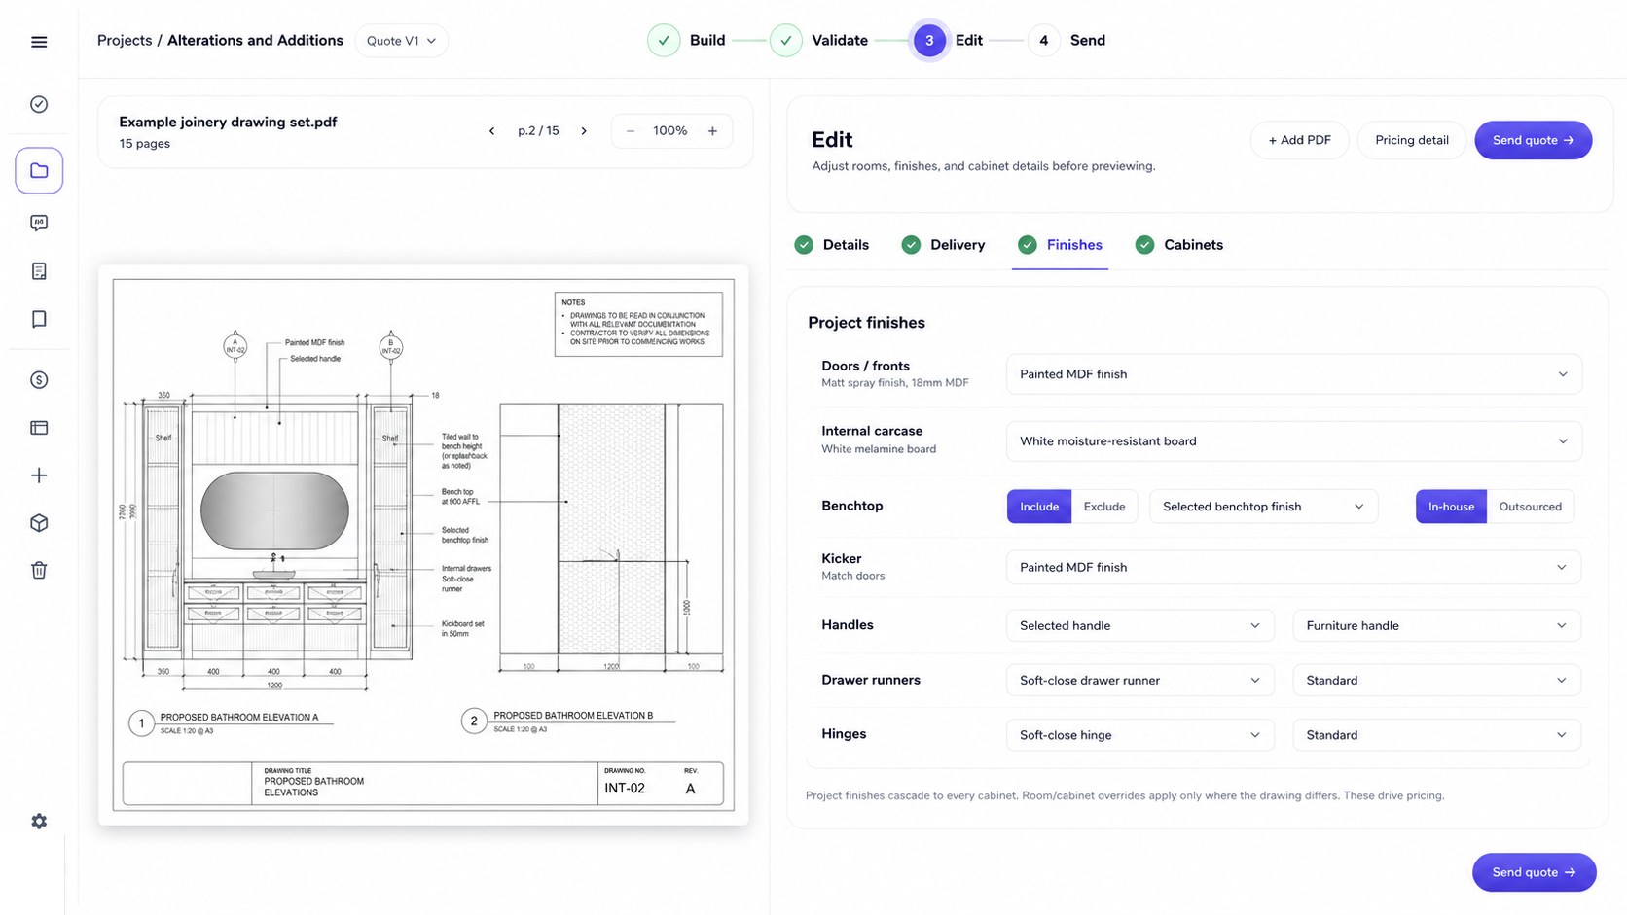The height and width of the screenshot is (915, 1627).
Task: Expand the Doors / fronts finish dropdown
Action: point(1293,374)
